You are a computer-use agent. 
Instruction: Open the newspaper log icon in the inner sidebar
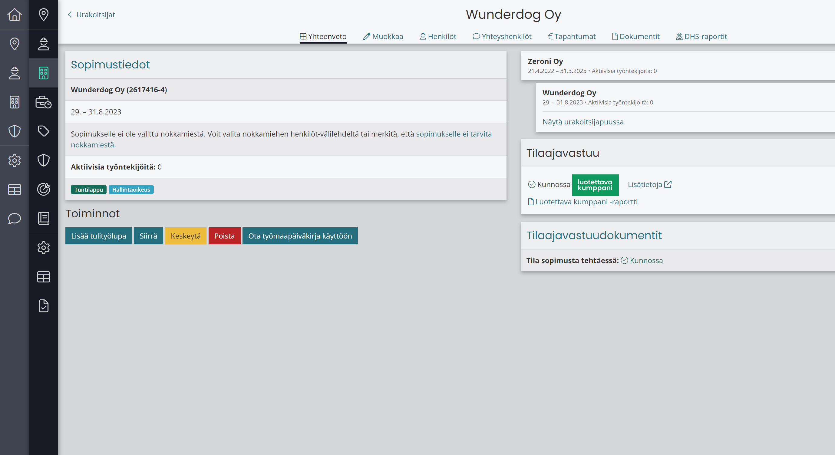pos(43,219)
